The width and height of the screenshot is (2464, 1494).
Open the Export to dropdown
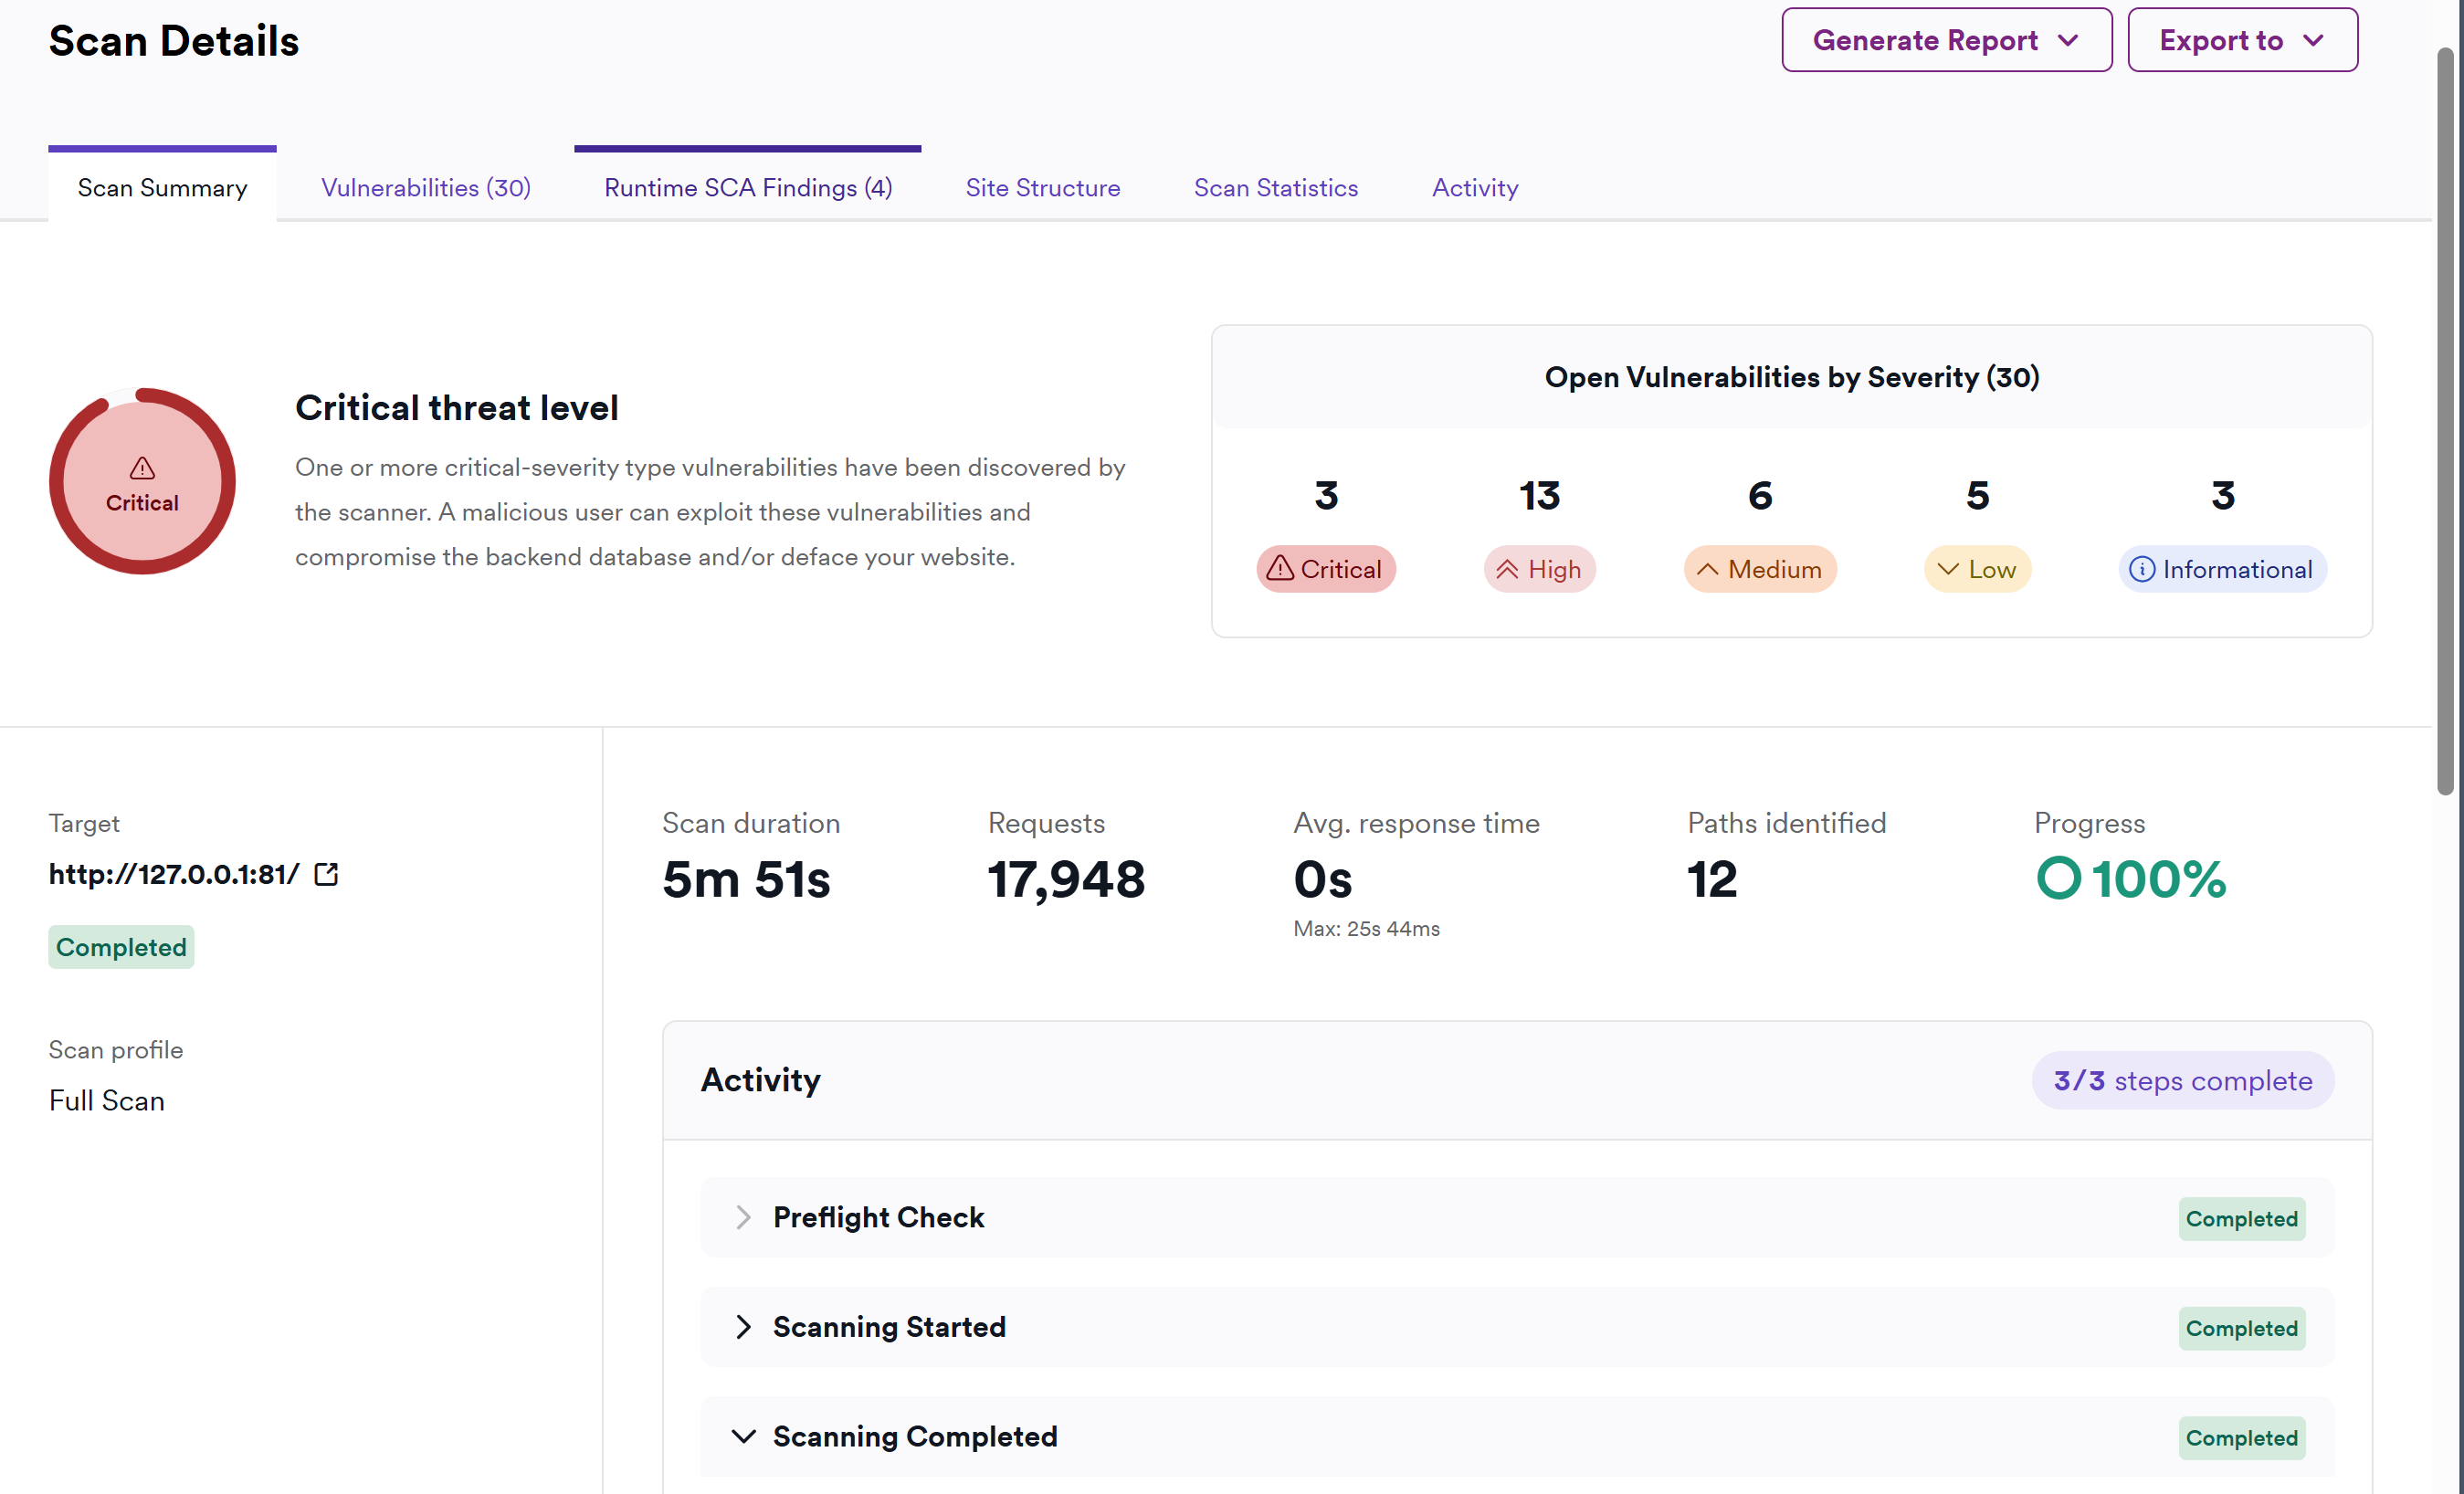2241,40
